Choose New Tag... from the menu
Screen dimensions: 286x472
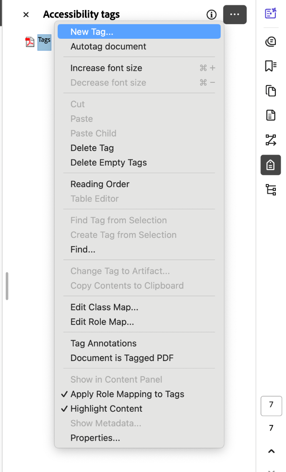[x=139, y=32]
